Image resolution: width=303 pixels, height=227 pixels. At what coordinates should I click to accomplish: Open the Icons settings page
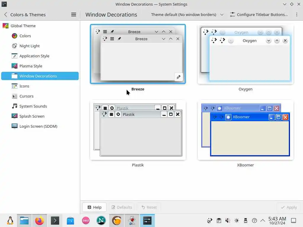(40, 86)
